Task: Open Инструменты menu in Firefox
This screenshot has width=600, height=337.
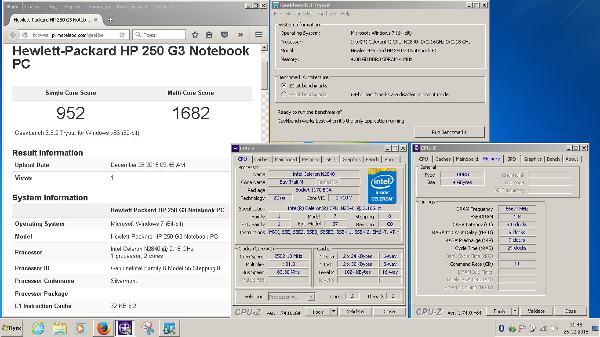Action: 132,7
